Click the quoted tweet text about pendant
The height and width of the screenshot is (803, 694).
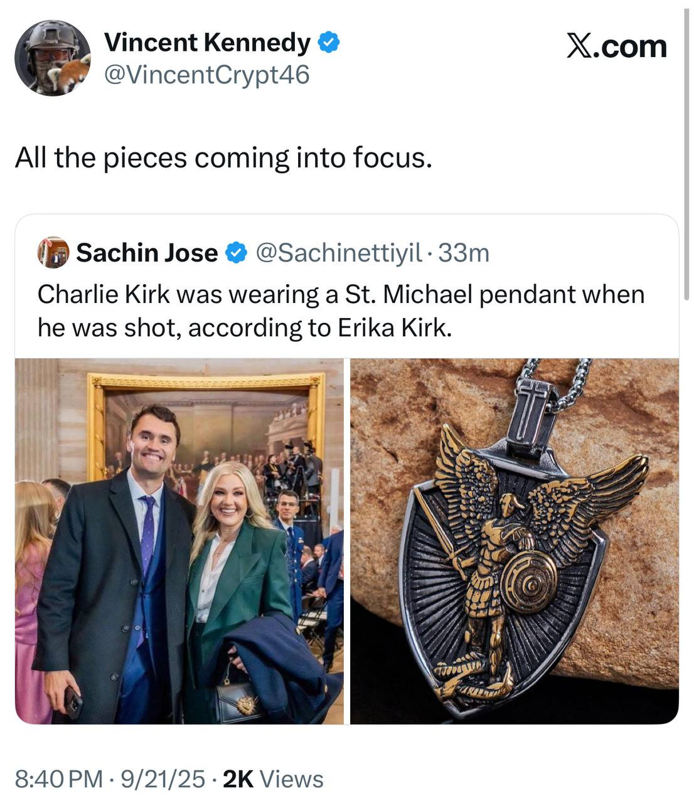tap(341, 311)
